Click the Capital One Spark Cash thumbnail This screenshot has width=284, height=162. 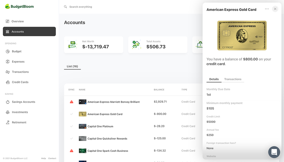(83, 151)
